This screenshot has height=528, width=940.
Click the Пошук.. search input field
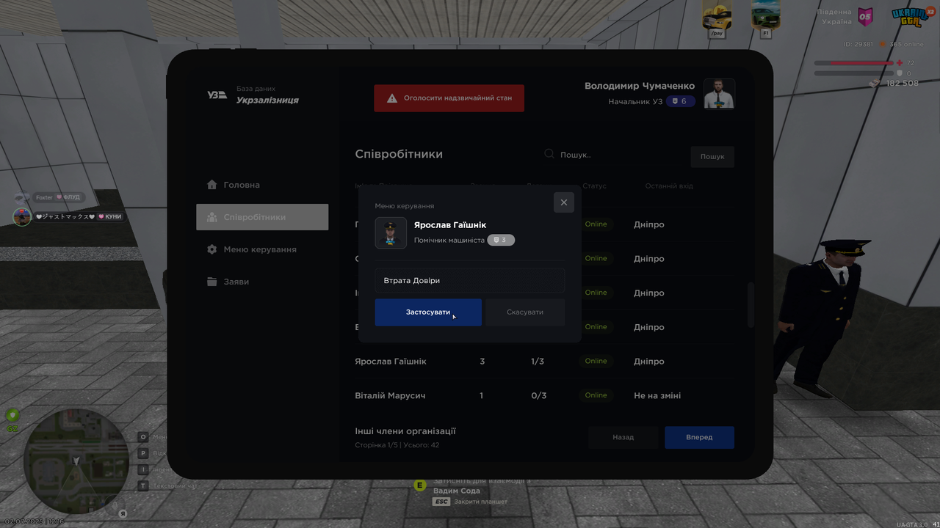coord(613,155)
